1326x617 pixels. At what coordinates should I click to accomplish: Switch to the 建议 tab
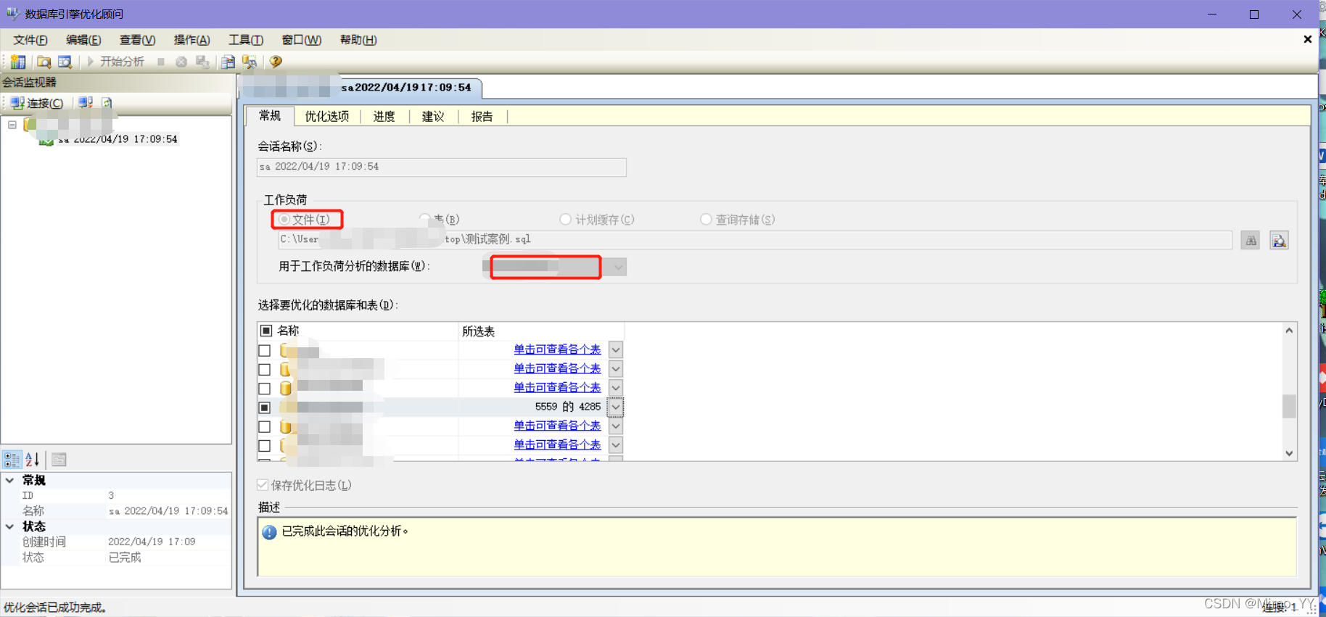point(433,116)
